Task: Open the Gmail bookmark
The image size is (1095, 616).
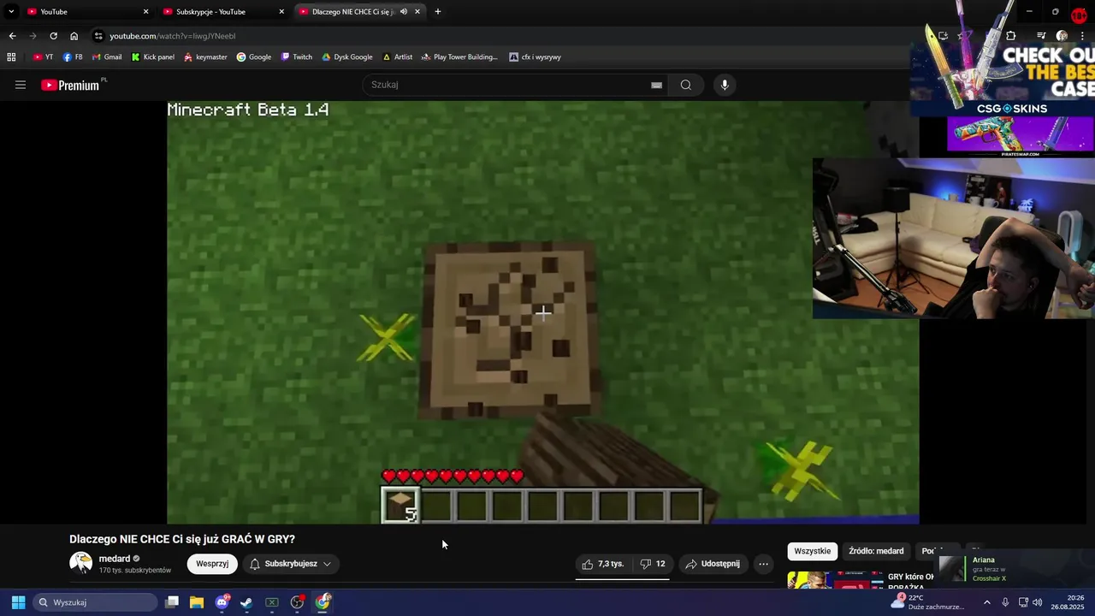Action: [106, 57]
